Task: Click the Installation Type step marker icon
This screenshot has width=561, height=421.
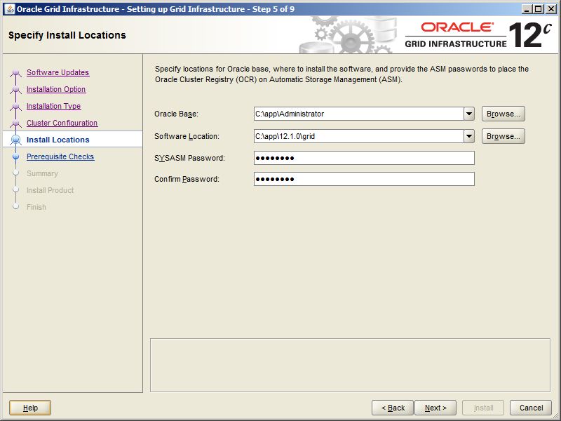Action: coord(15,107)
